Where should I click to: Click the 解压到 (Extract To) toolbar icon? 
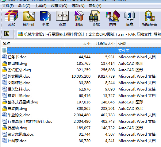point(29,16)
